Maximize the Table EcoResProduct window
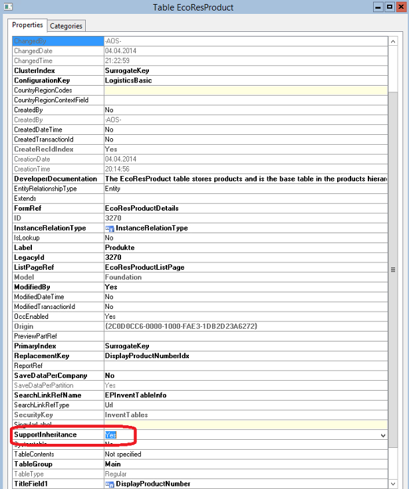The width and height of the screenshot is (409, 489). point(390,7)
